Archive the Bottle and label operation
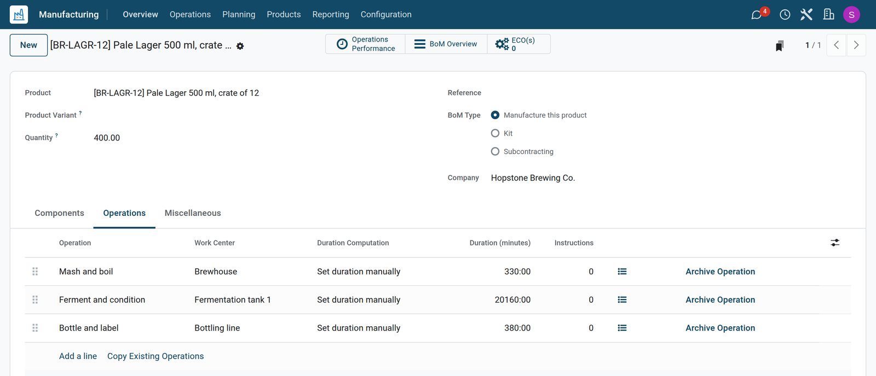 (x=720, y=328)
